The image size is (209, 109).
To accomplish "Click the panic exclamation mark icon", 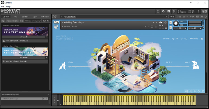I will point(198,11).
